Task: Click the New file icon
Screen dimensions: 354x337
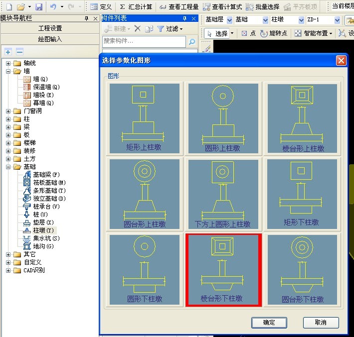Action: [x=9, y=7]
